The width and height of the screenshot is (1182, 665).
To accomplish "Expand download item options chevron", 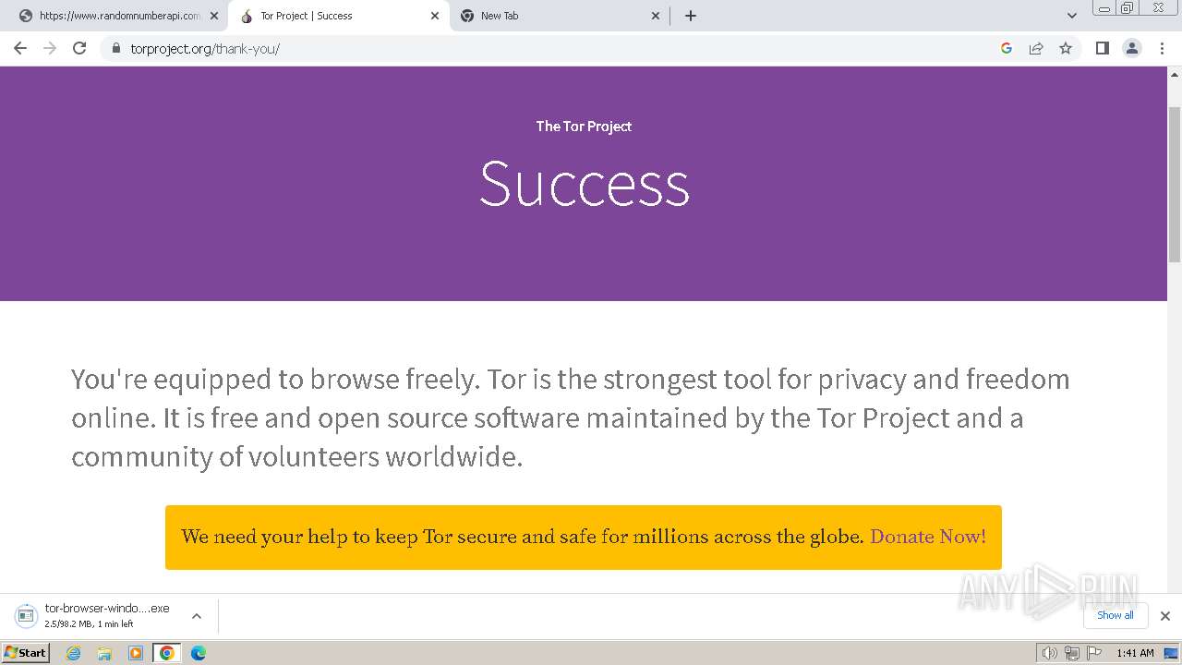I will (x=197, y=616).
